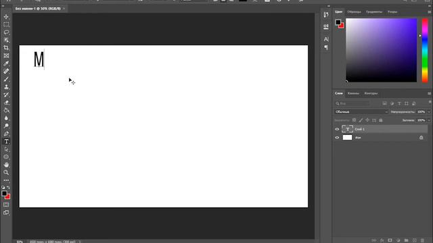The width and height of the screenshot is (433, 243).
Task: Change the screen mode
Action: pos(6,213)
